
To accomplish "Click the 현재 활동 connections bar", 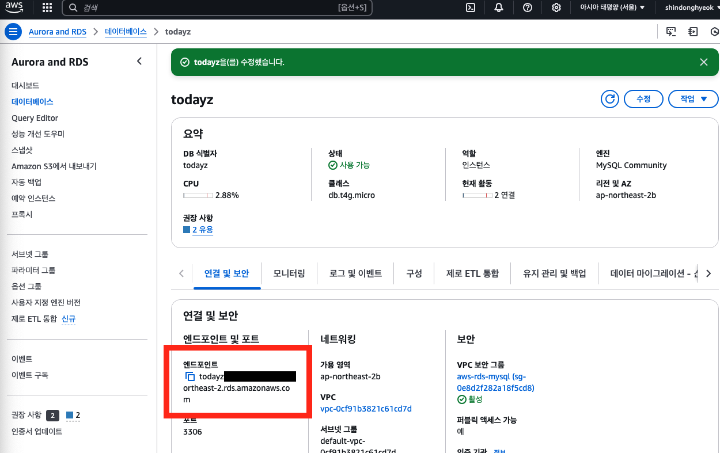I will click(x=478, y=195).
